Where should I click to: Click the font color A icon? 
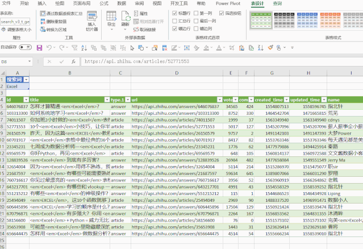coord(219,48)
